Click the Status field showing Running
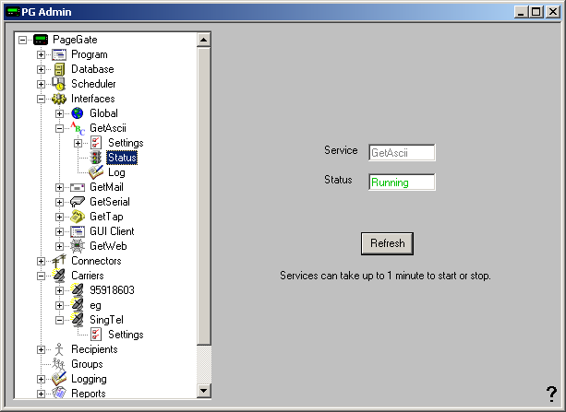The height and width of the screenshot is (412, 566). pyautogui.click(x=402, y=182)
